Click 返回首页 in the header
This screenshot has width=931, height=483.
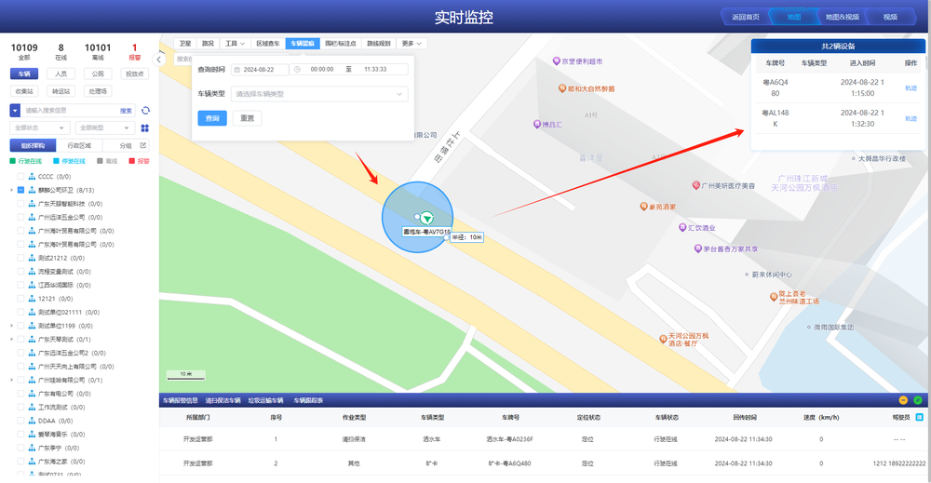tap(745, 17)
